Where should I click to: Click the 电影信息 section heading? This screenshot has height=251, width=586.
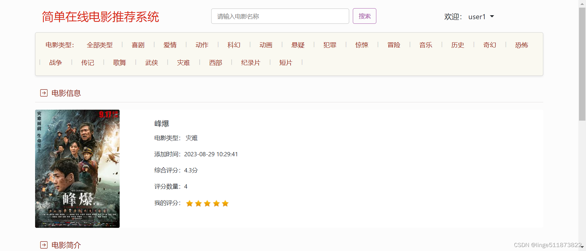tap(66, 93)
